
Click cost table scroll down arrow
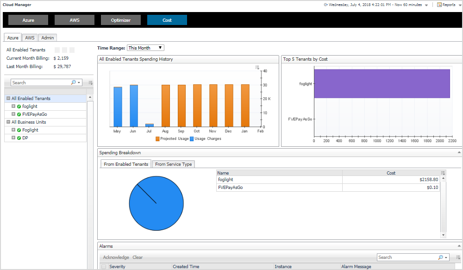tap(443, 235)
